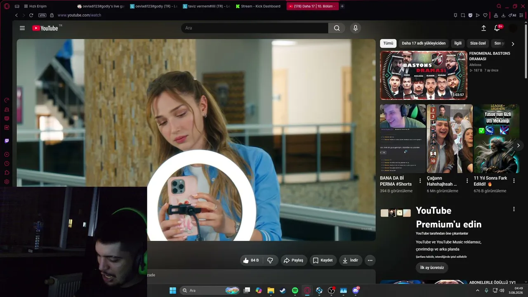Click the İlk ay ücretsiz button
This screenshot has height=297, width=528.
point(432,268)
